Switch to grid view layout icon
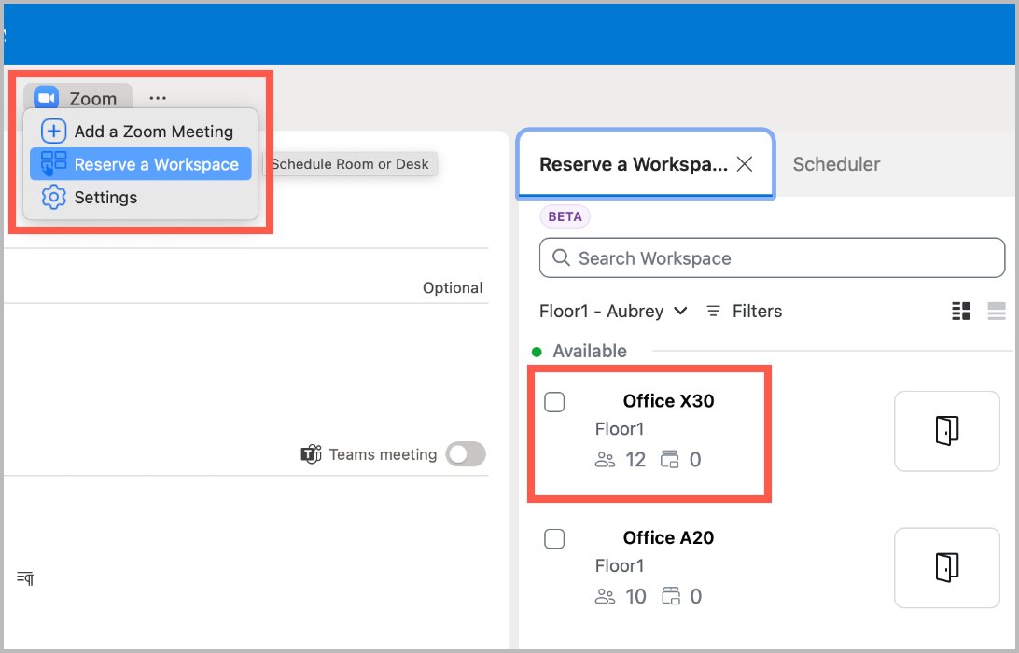The height and width of the screenshot is (653, 1019). [961, 311]
